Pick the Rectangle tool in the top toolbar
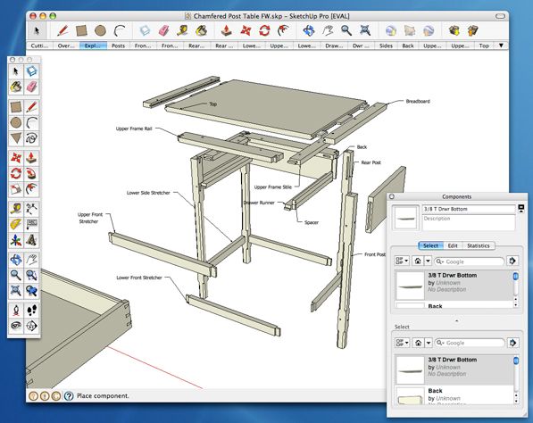The width and height of the screenshot is (533, 423). (81, 30)
